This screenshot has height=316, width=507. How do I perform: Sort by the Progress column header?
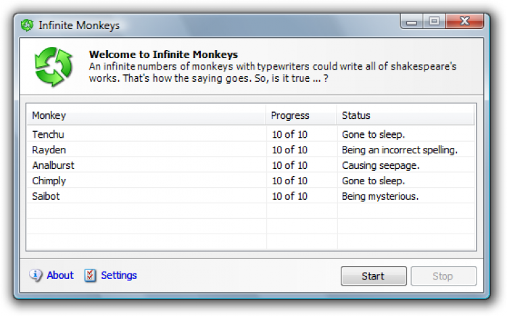[301, 115]
